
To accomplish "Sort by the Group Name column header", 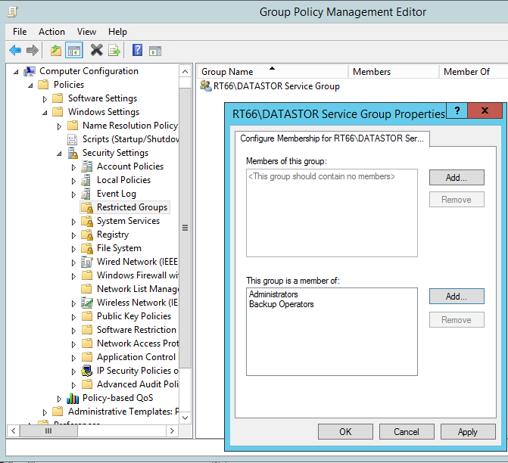I will coord(273,72).
